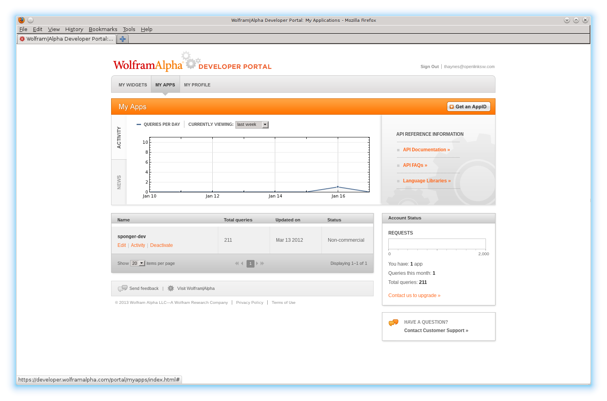607x401 pixels.
Task: Click the Sign Out link
Action: (429, 67)
